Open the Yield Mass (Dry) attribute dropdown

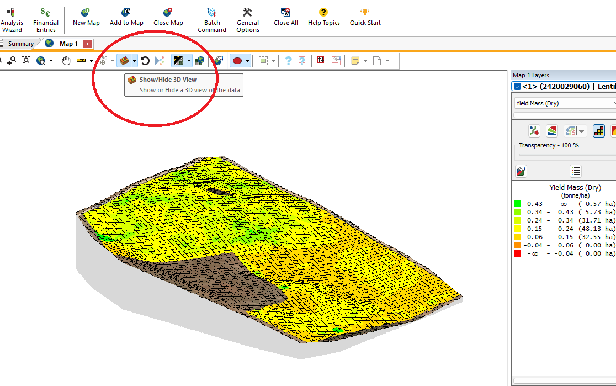tap(565, 103)
